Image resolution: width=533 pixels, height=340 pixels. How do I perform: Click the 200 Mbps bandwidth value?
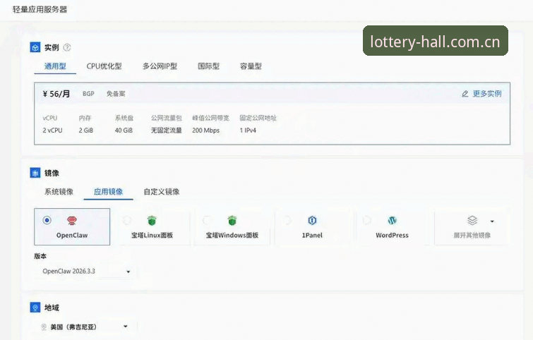[x=205, y=130]
